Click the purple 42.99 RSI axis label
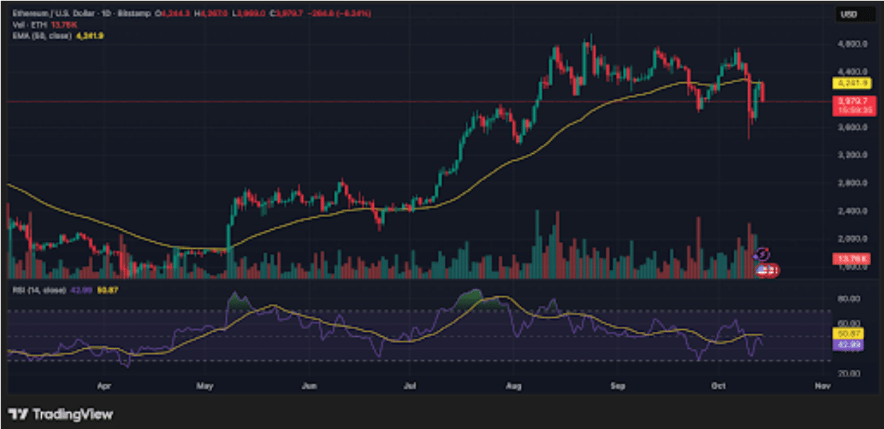Image resolution: width=884 pixels, height=429 pixels. [849, 344]
